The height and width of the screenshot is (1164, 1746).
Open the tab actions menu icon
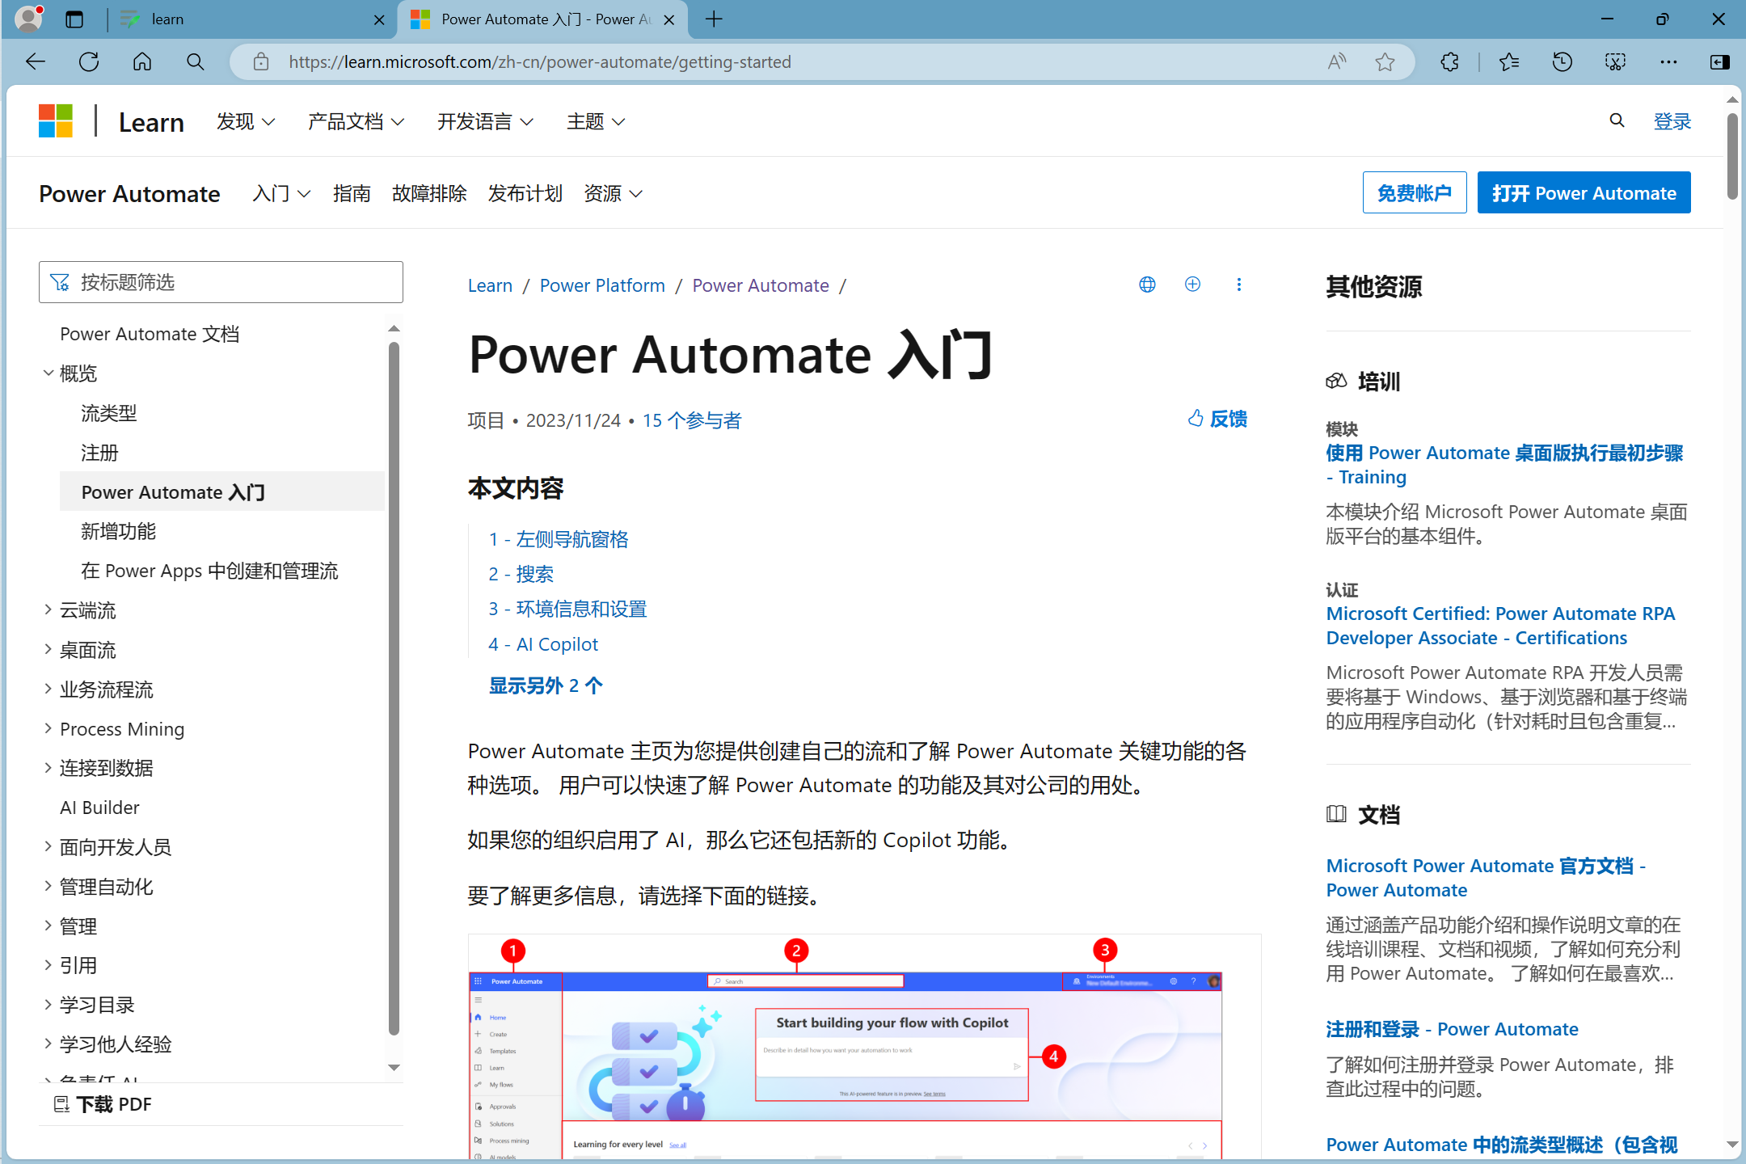(x=74, y=19)
